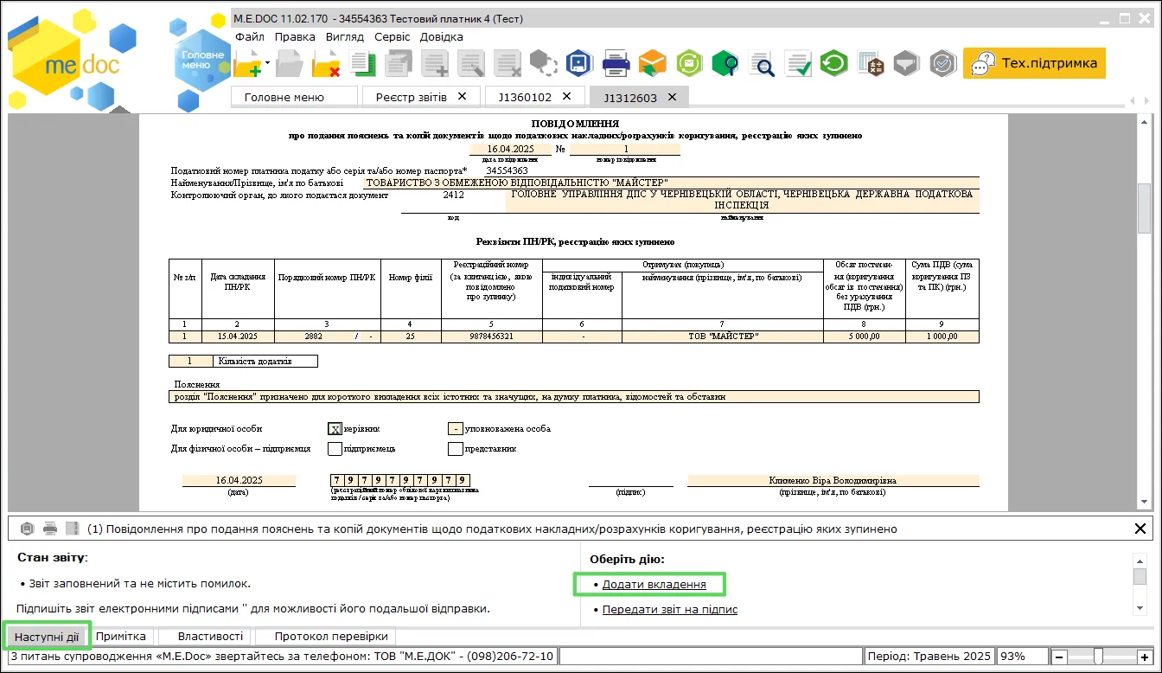Click the grey delete row toolbar icon

tap(508, 63)
